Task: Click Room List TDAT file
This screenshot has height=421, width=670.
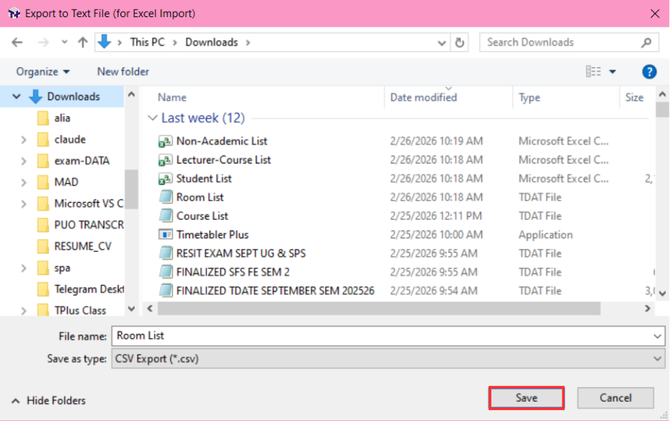Action: [200, 197]
